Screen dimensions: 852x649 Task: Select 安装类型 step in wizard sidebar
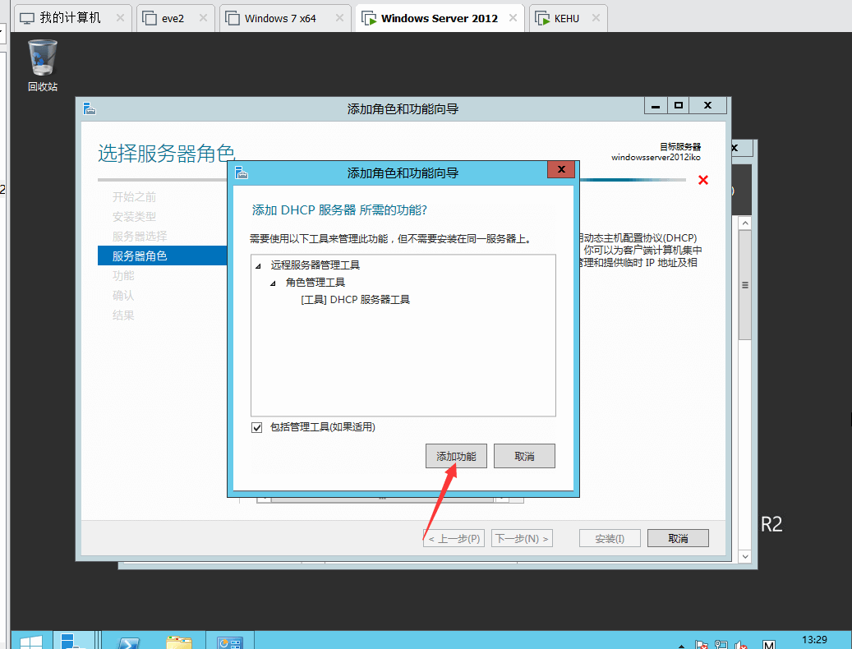click(x=134, y=217)
